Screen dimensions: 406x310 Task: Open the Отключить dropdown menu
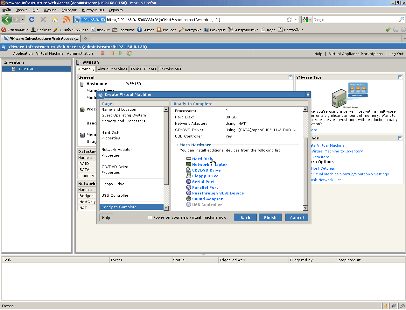15,30
